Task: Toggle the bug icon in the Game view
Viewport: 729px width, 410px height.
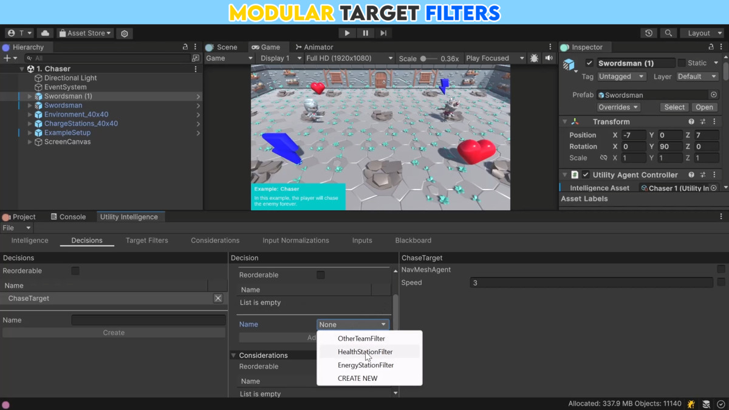Action: (x=534, y=58)
